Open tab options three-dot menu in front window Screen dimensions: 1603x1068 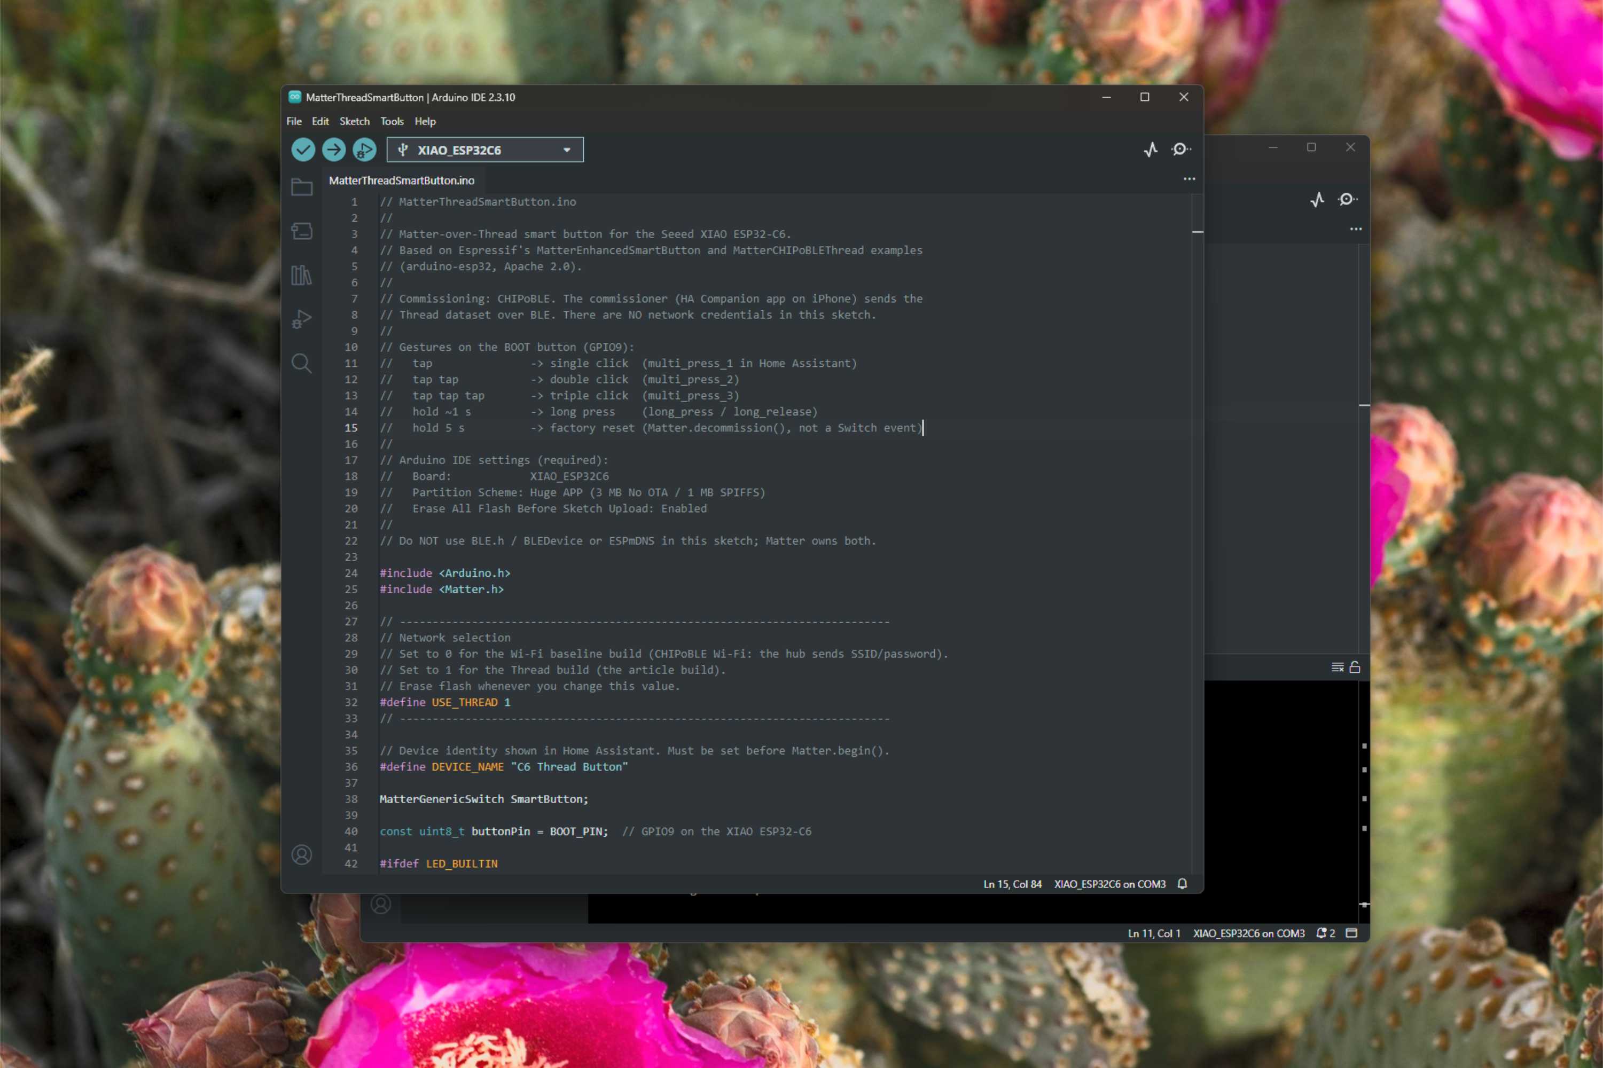[x=1190, y=179]
